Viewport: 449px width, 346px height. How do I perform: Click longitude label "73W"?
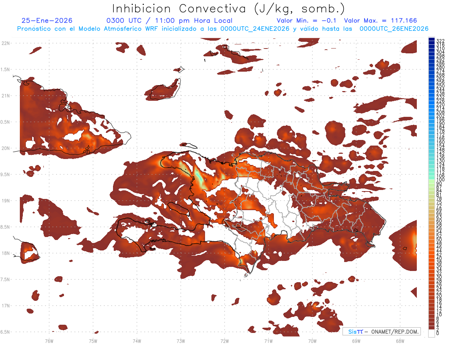coord(181,341)
